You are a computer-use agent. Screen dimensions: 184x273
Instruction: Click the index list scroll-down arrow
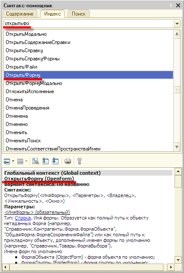coord(177,147)
